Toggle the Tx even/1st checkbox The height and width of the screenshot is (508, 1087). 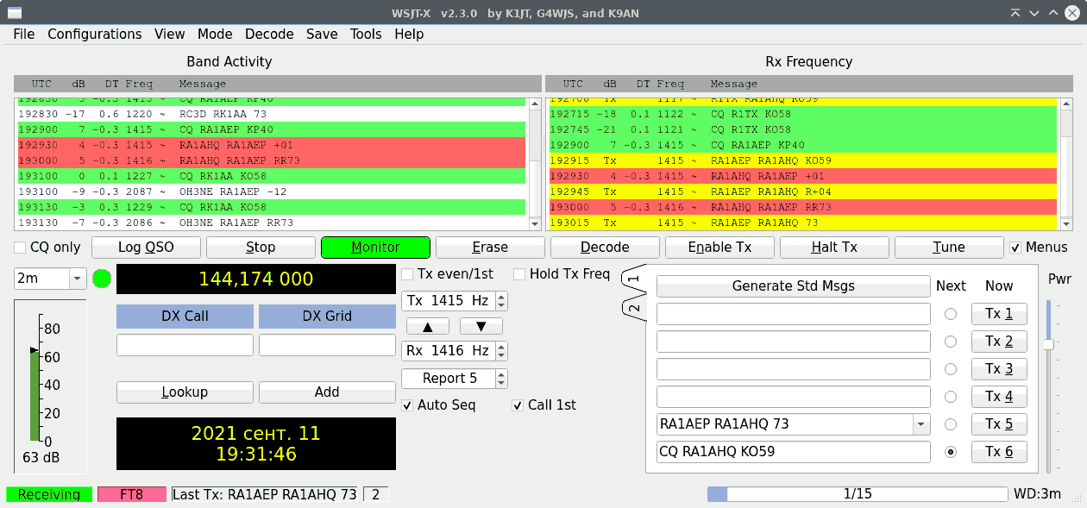point(407,274)
